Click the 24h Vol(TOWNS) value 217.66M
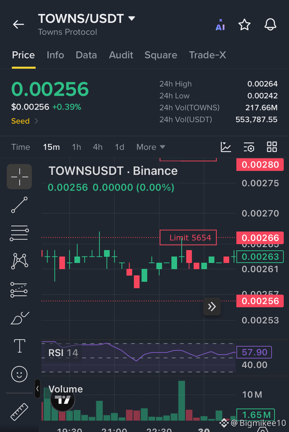 pyautogui.click(x=261, y=108)
